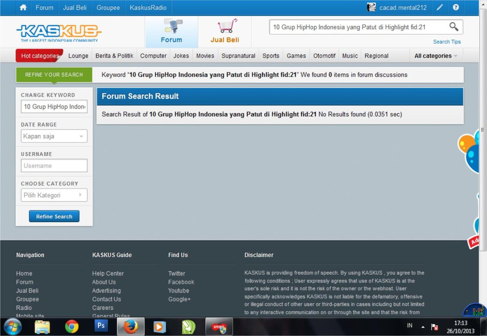Open the Games category
The image size is (487, 336).
[x=296, y=56]
